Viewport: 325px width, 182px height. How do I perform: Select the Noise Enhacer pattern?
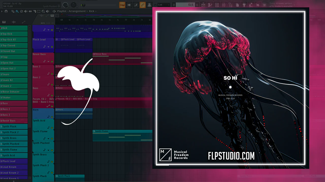pos(14,92)
